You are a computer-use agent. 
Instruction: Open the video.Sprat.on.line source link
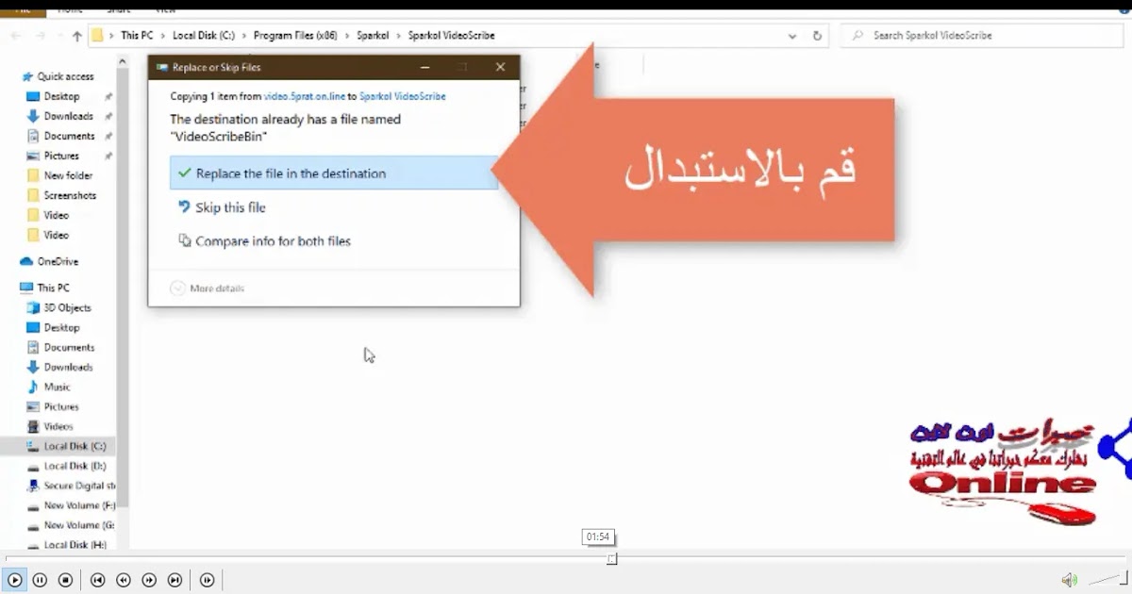point(305,96)
